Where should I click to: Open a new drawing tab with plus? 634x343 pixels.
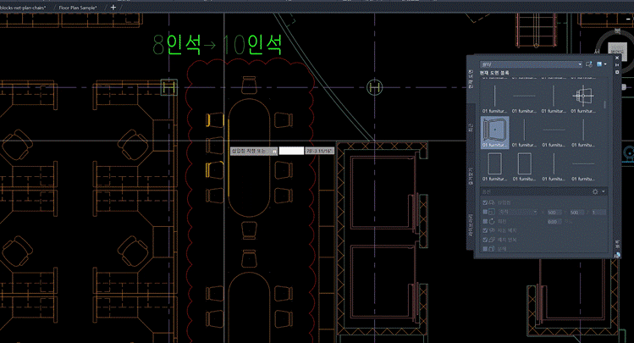(x=113, y=8)
